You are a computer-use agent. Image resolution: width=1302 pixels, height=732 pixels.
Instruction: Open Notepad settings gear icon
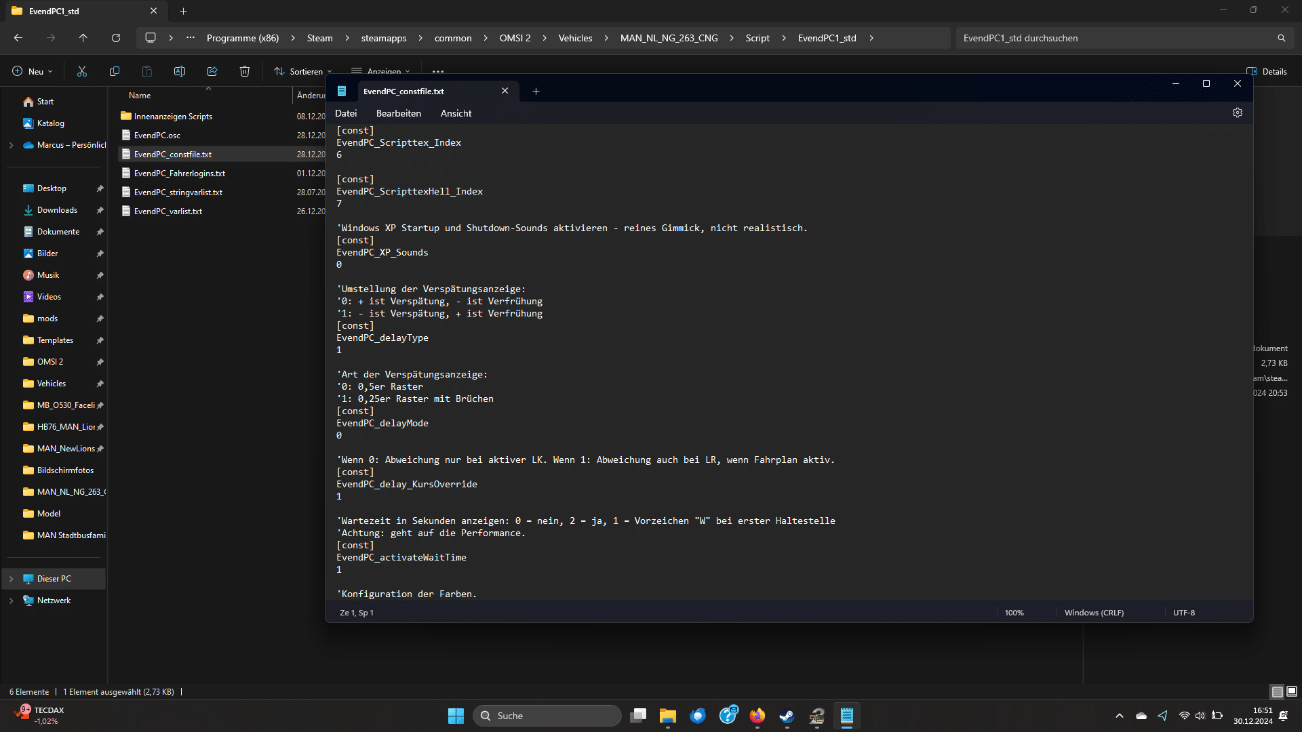pyautogui.click(x=1238, y=113)
